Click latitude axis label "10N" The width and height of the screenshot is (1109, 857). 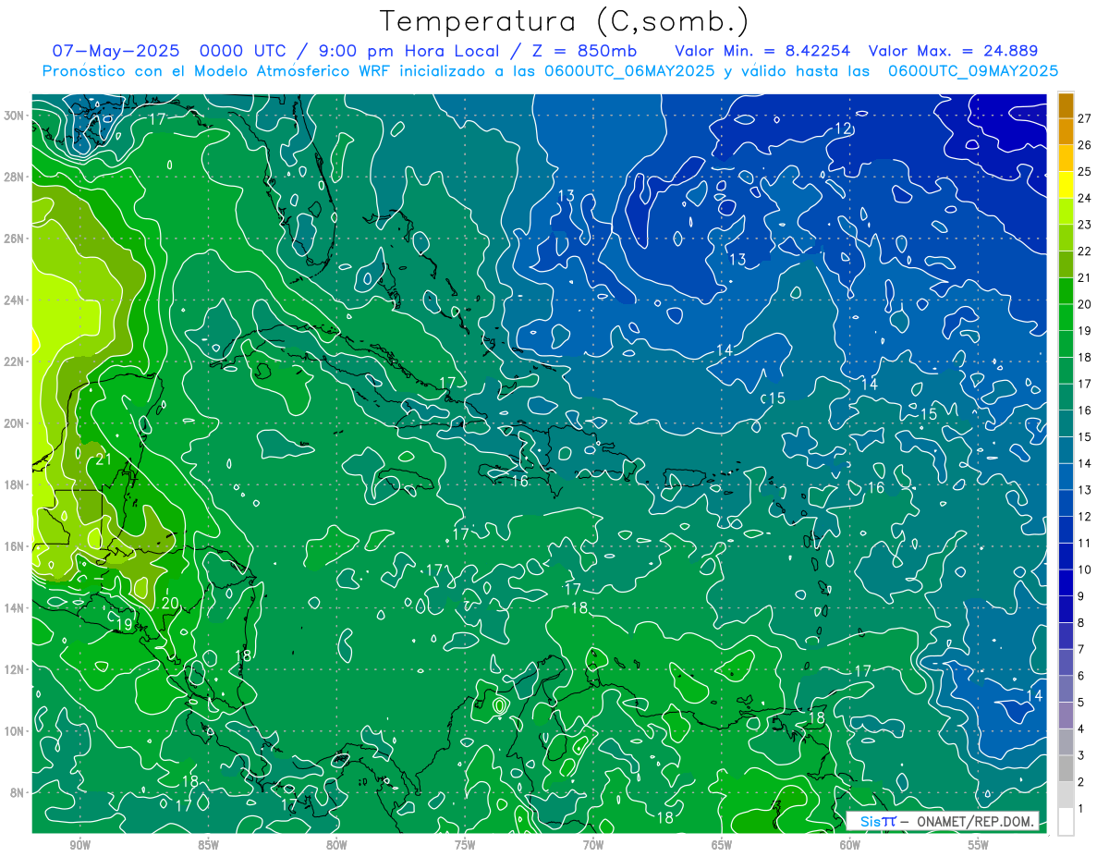point(14,731)
